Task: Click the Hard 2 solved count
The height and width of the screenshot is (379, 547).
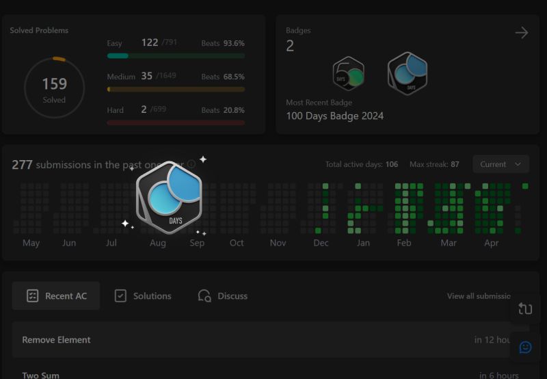Action: point(144,109)
